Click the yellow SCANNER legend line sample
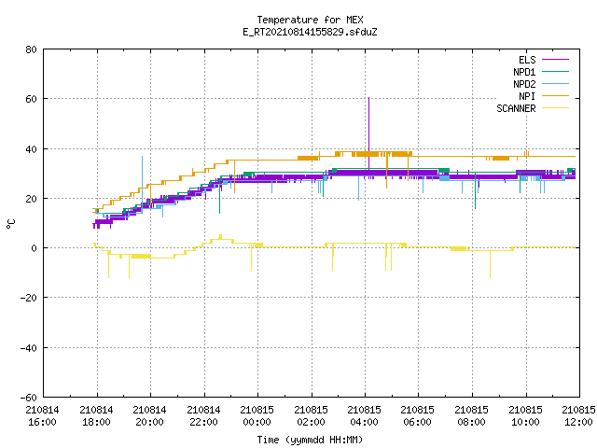This screenshot has width=597, height=448. pyautogui.click(x=555, y=108)
